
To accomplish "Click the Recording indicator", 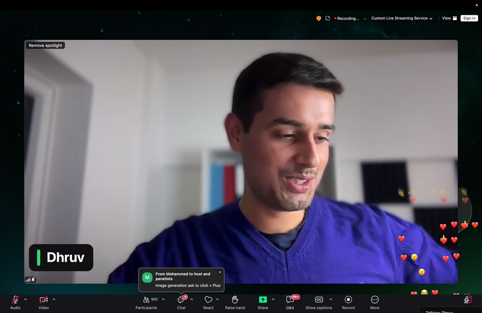I will tap(347, 18).
